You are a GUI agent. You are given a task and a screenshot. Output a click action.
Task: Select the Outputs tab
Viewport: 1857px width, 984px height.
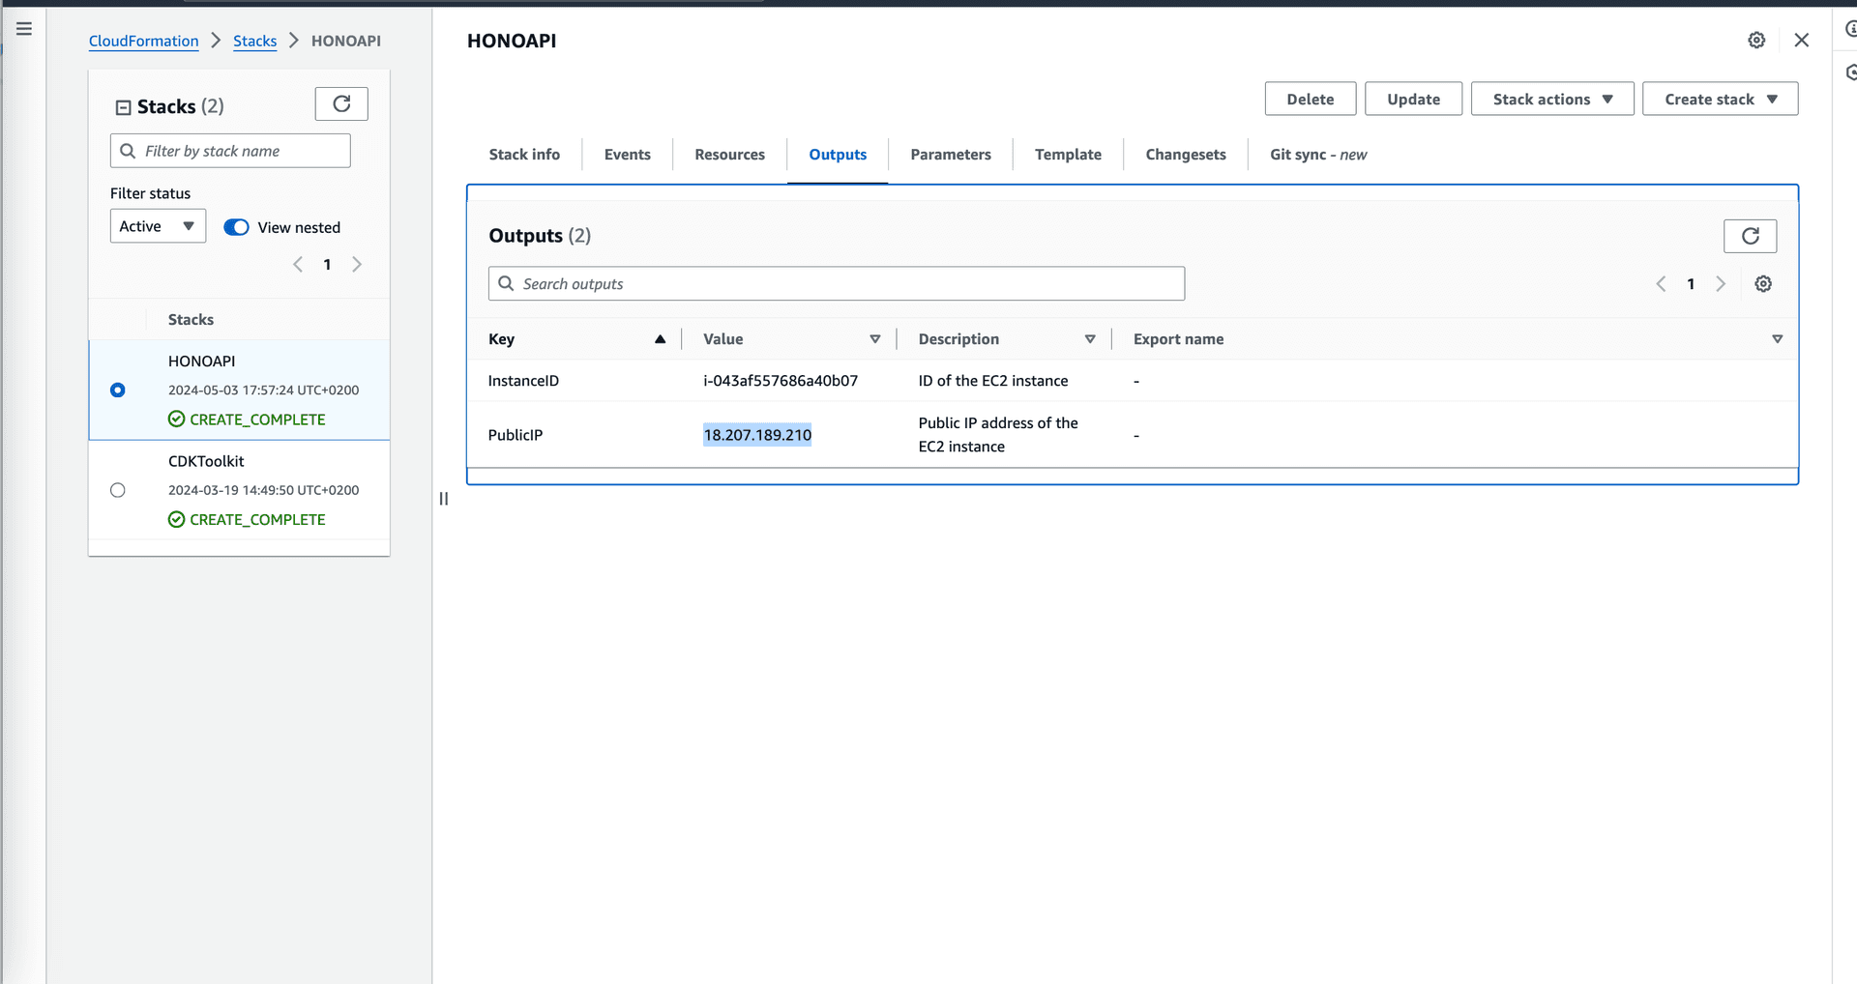tap(838, 155)
